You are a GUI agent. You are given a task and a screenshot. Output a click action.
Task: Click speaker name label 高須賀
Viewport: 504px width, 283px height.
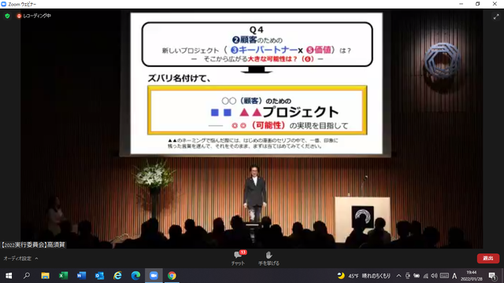[x=33, y=244]
